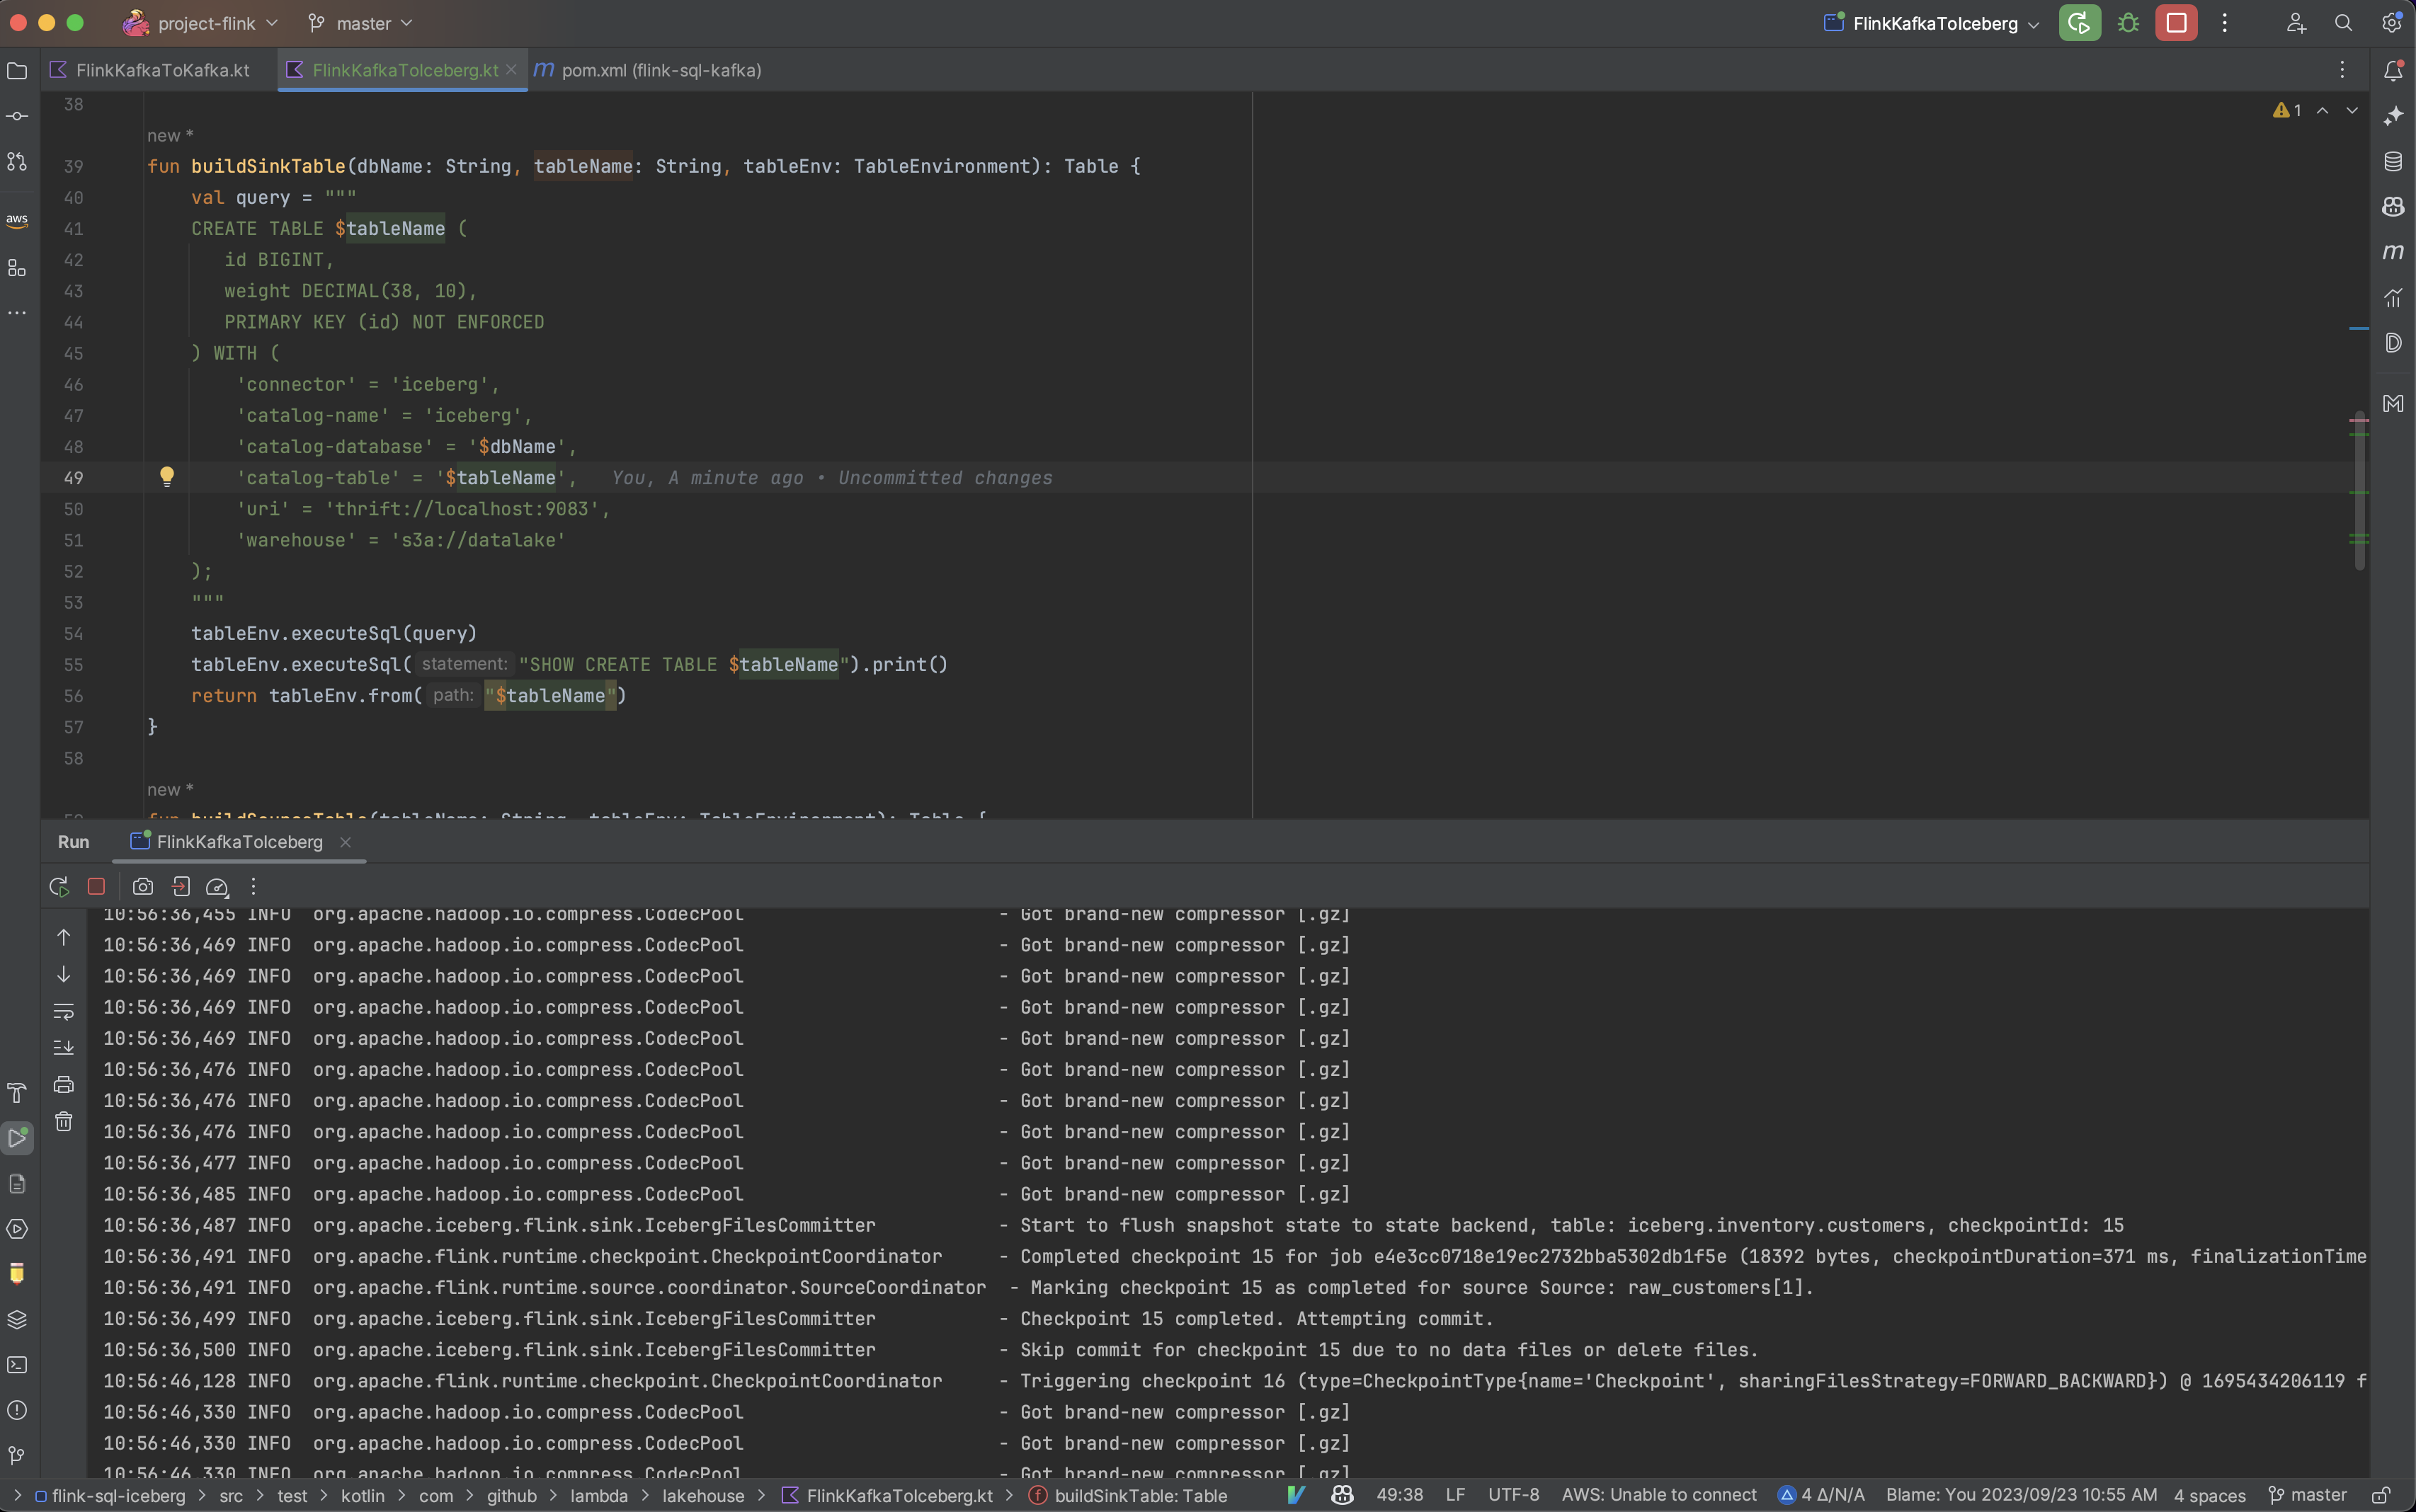Switch to the FlinkKafkaToKafka.kt tab
2416x1512 pixels.
coord(162,70)
